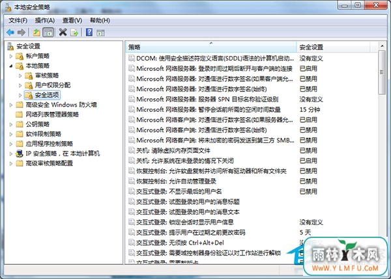The width and height of the screenshot is (391, 279).
Task: Open the 文件(F) menu
Action: tap(18, 20)
